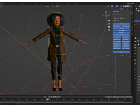Play the animation forward
The width and height of the screenshot is (140, 105).
[x=55, y=97]
